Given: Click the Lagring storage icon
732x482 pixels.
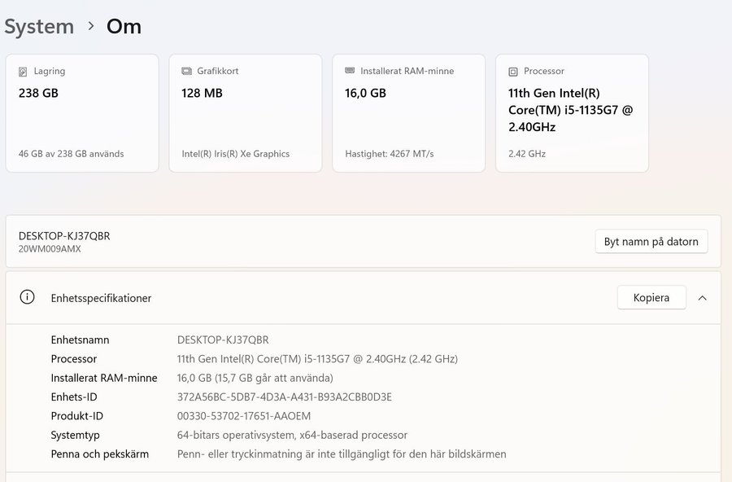Looking at the screenshot, I should [23, 72].
